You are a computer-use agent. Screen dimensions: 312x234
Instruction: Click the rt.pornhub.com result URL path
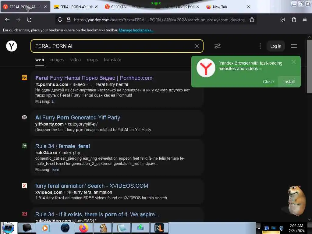[x=82, y=84]
